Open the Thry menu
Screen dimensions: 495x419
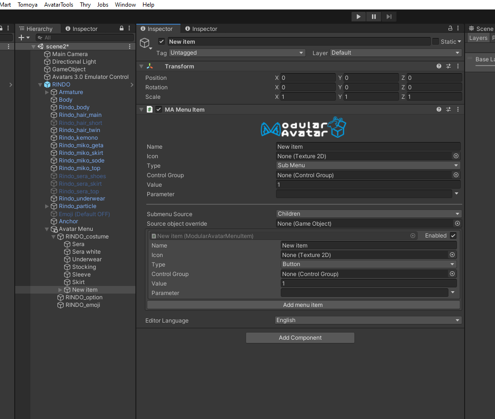85,5
